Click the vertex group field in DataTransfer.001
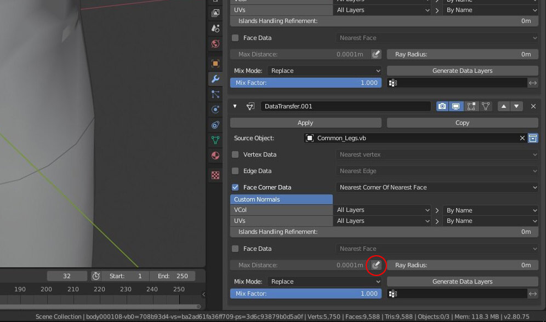546x322 pixels. pyautogui.click(x=457, y=294)
